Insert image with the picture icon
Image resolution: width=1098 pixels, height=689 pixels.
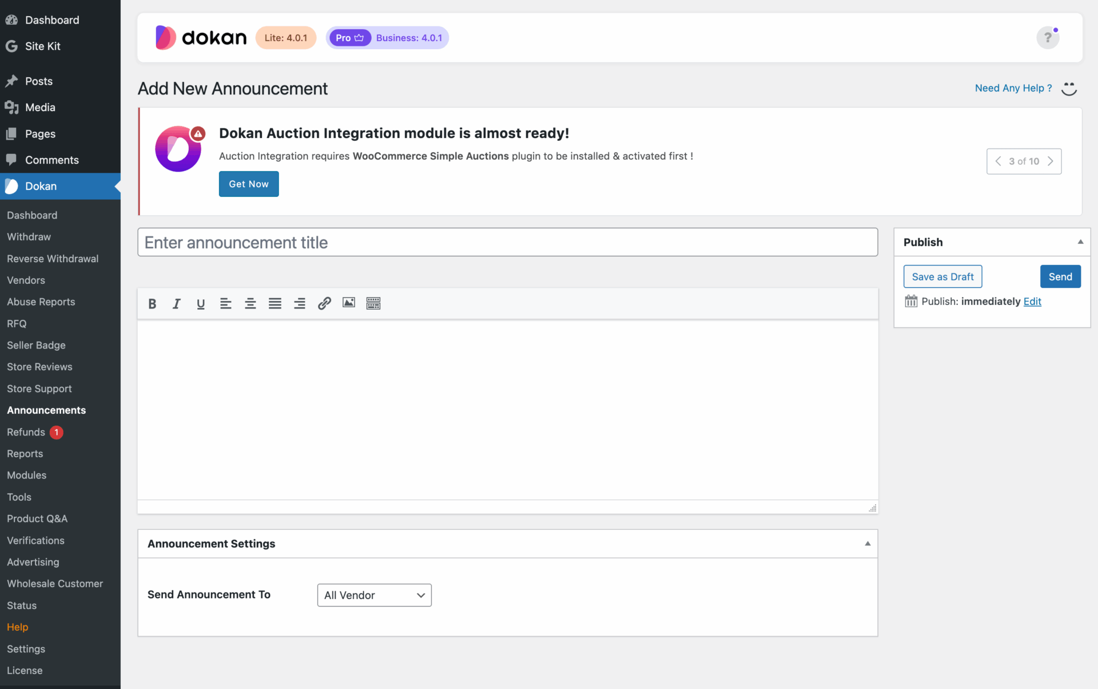point(349,303)
